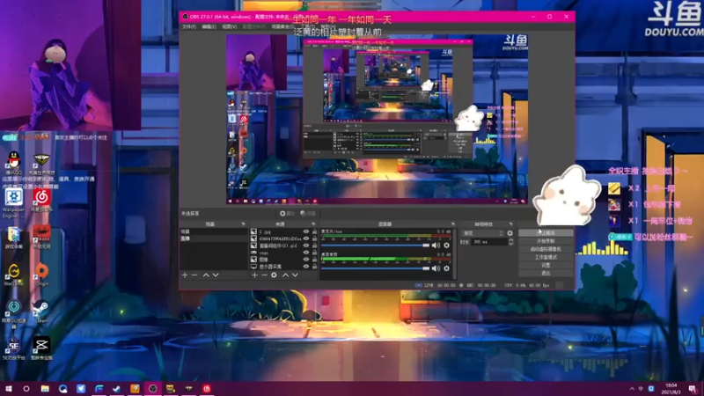Open Origin desktop shortcut
Screen dimensions: 704x396
41,275
